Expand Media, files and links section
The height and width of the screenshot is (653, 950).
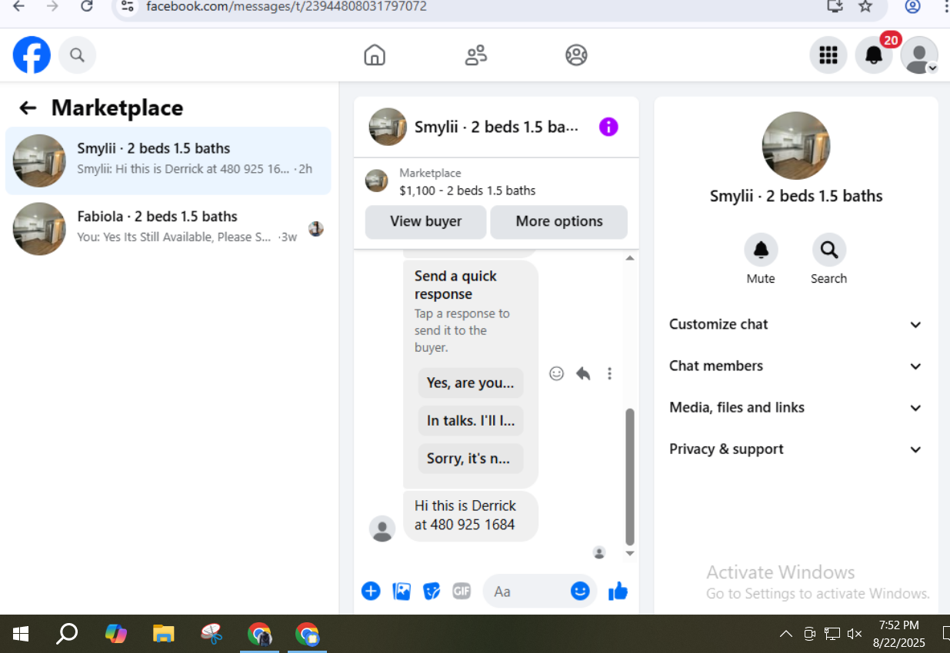point(796,407)
